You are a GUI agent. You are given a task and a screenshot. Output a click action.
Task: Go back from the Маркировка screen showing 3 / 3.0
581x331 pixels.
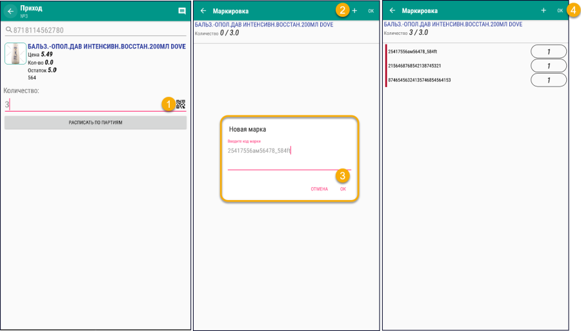(x=392, y=11)
